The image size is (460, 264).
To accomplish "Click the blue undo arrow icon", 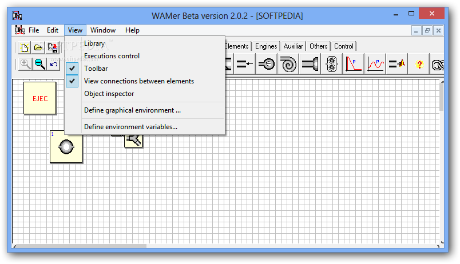I will (x=53, y=64).
